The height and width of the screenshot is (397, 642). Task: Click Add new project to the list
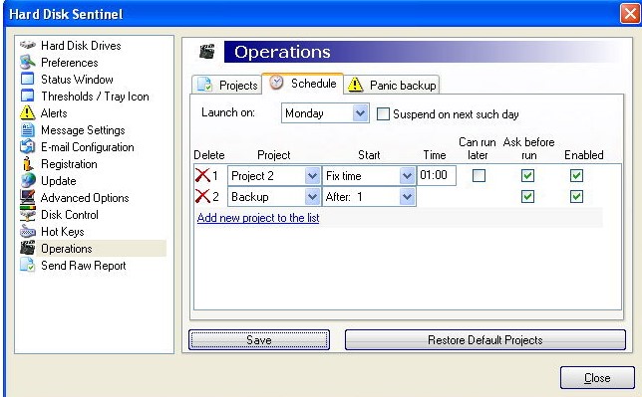[258, 218]
